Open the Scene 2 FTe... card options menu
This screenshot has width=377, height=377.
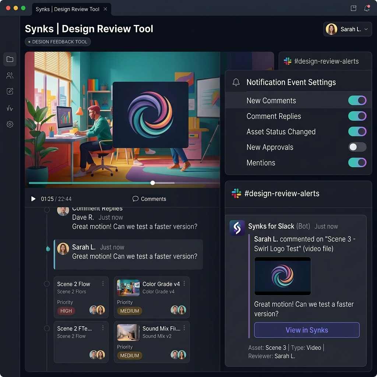[103, 328]
